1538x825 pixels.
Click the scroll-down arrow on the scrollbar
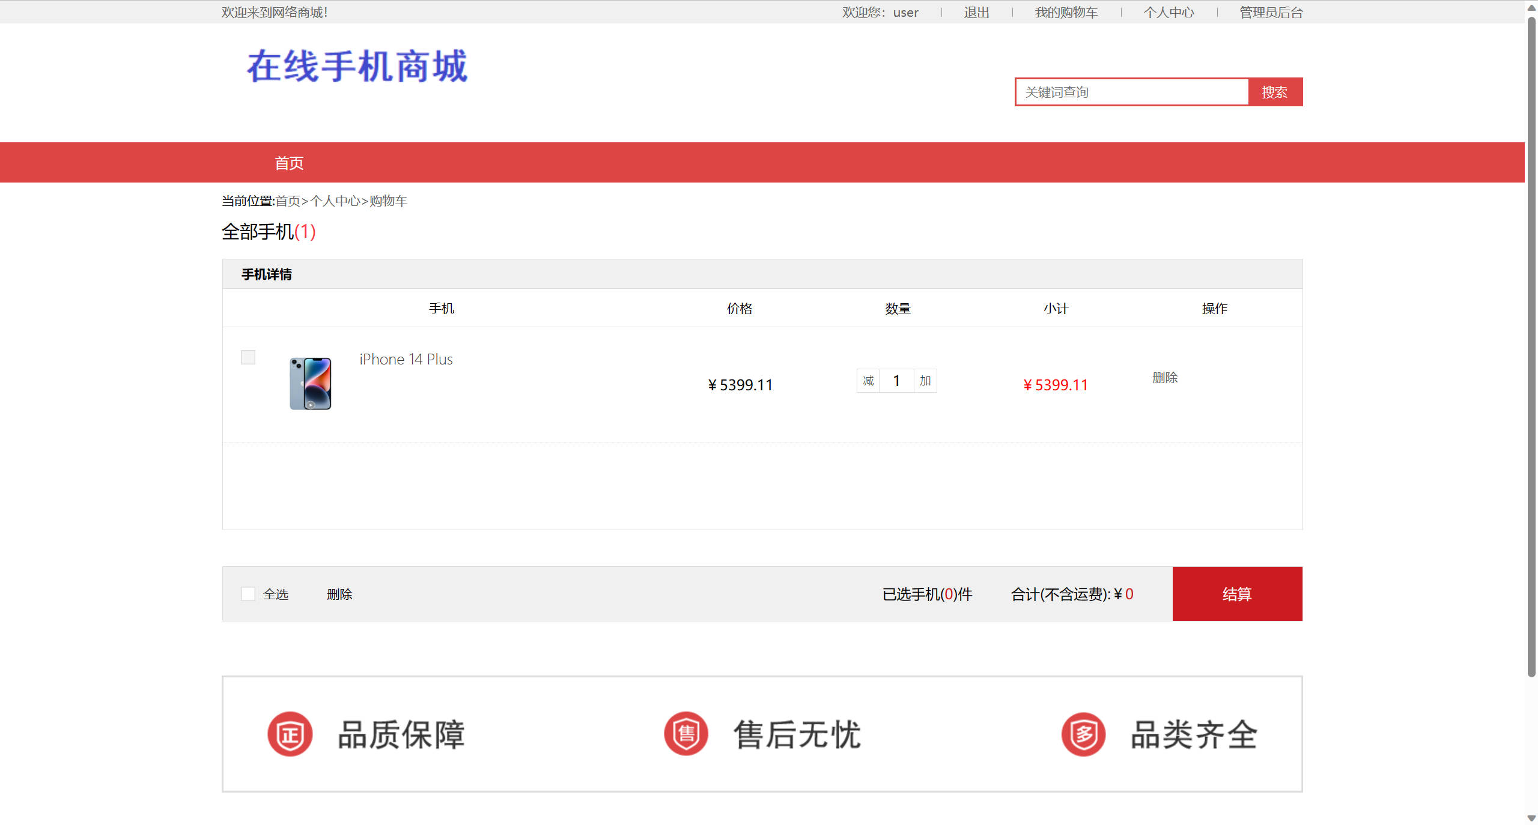tap(1531, 818)
